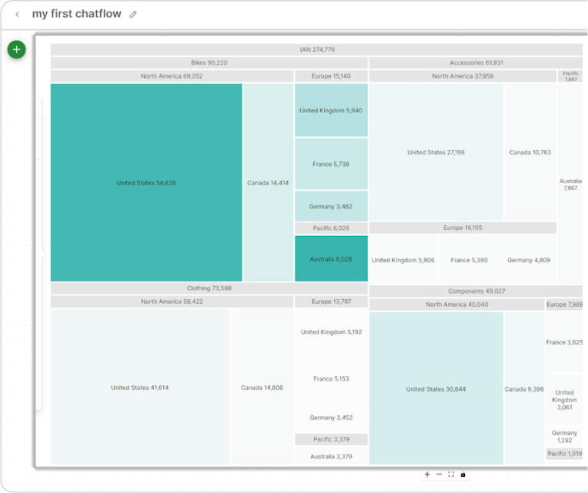The width and height of the screenshot is (588, 493).
Task: Select the 'Australia 3,379' tile
Action: click(x=331, y=456)
